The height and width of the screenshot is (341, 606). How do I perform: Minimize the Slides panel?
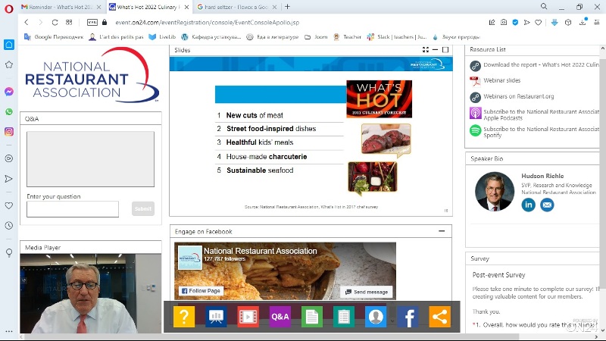point(435,49)
